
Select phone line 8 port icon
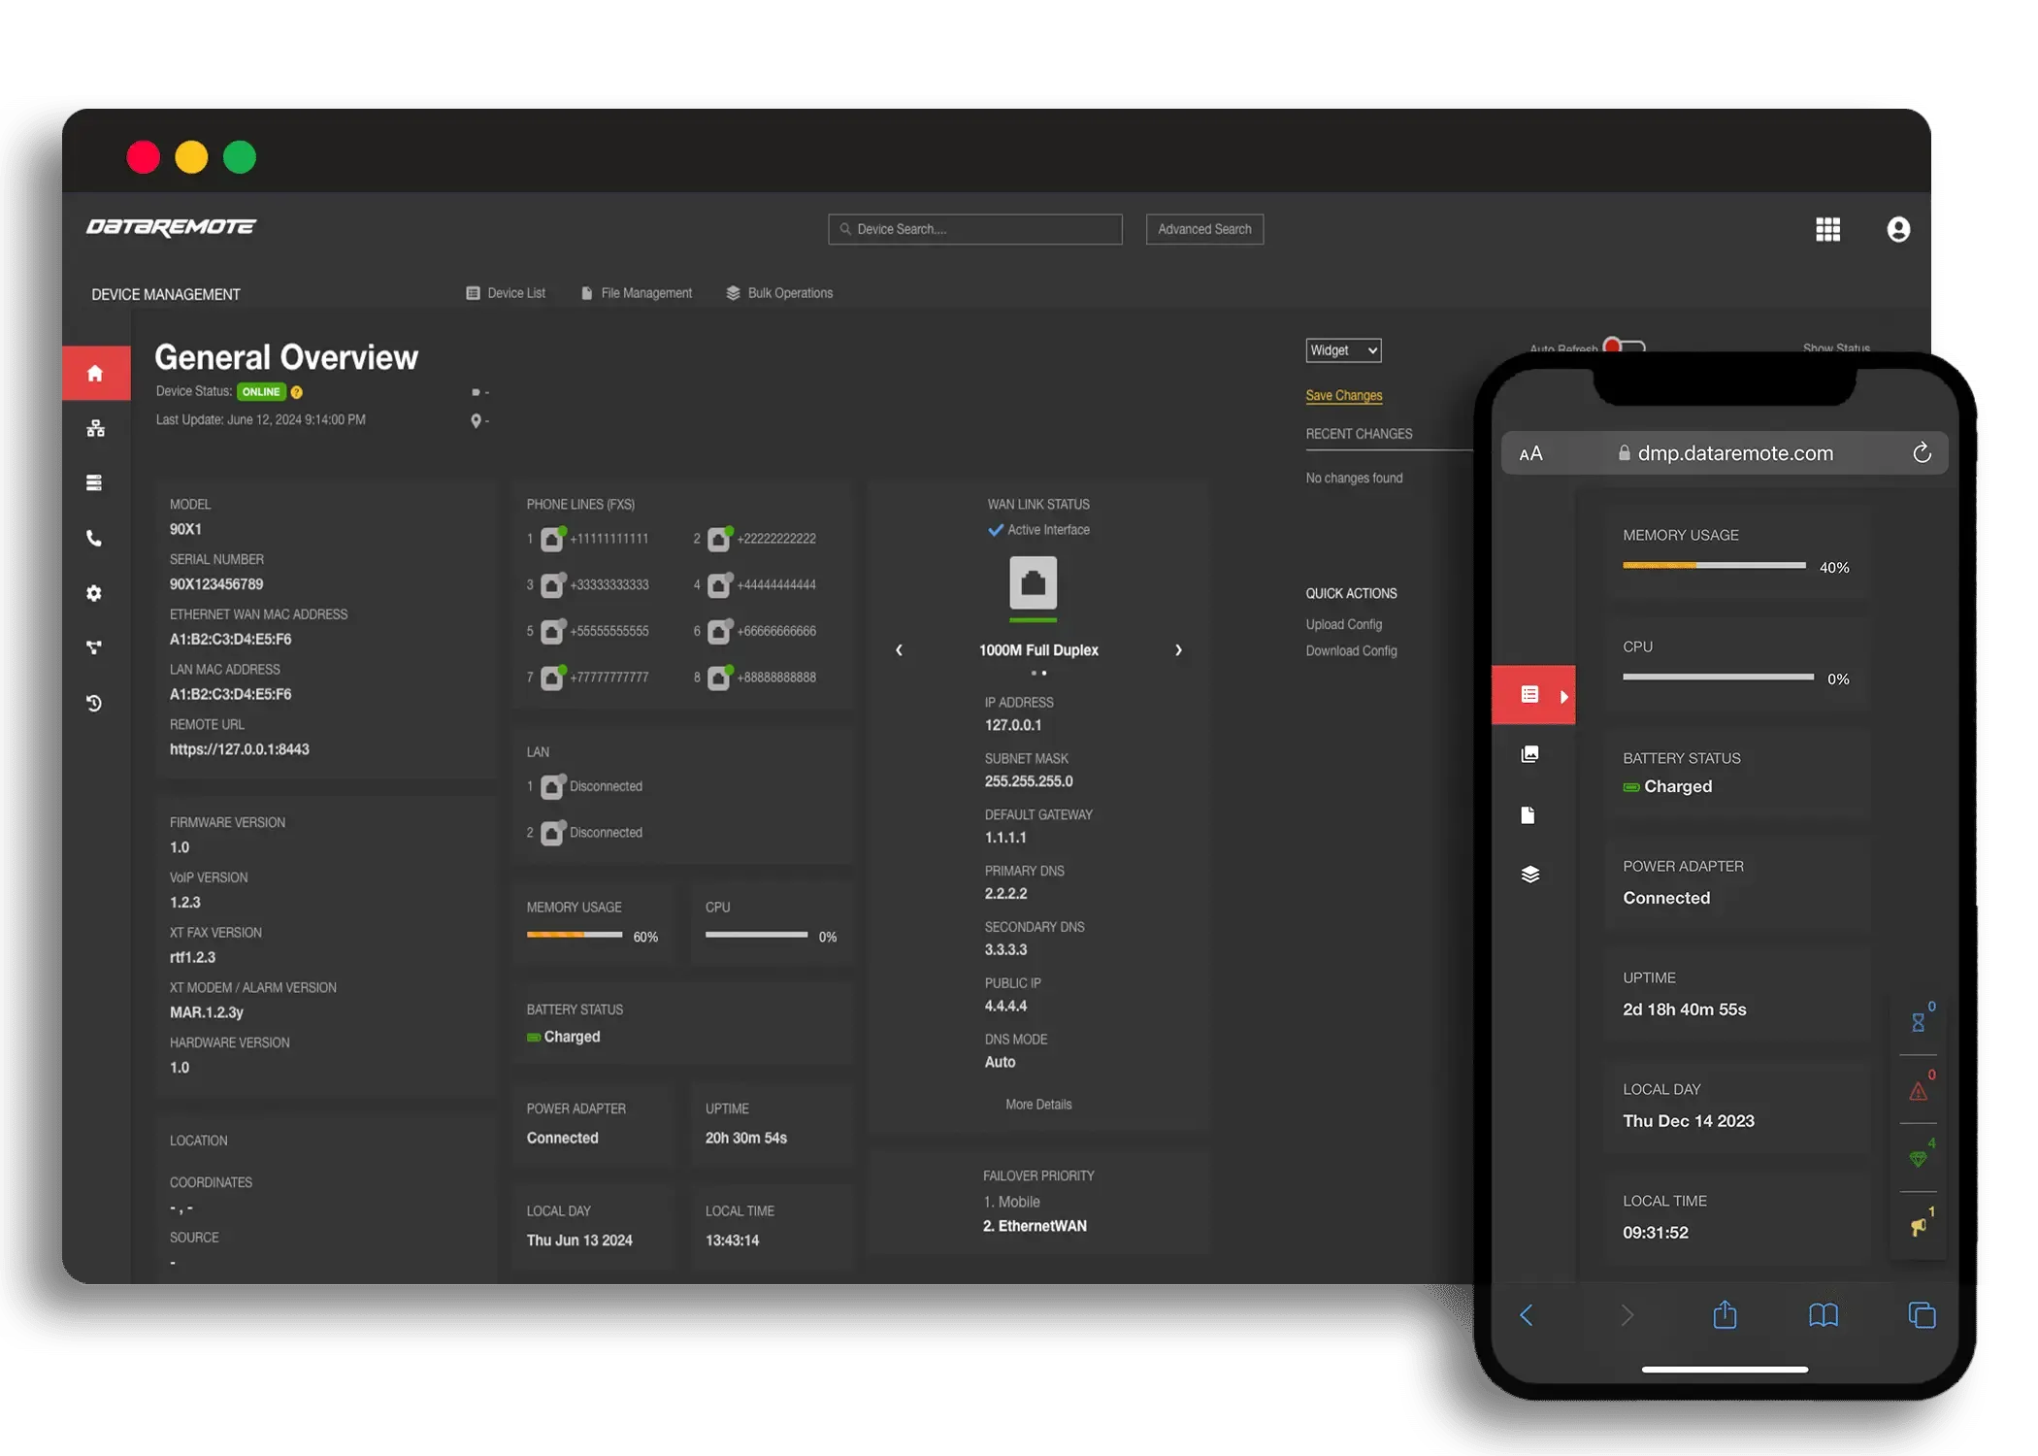tap(719, 678)
